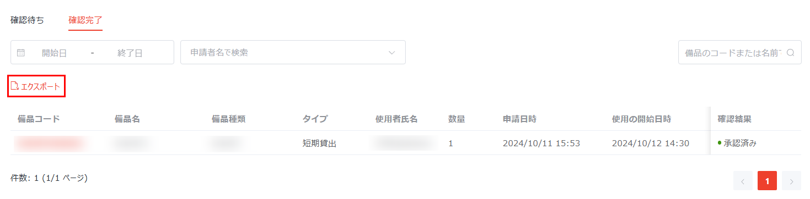The height and width of the screenshot is (199, 810).
Task: Click the 確認結果 column header
Action: tap(734, 119)
